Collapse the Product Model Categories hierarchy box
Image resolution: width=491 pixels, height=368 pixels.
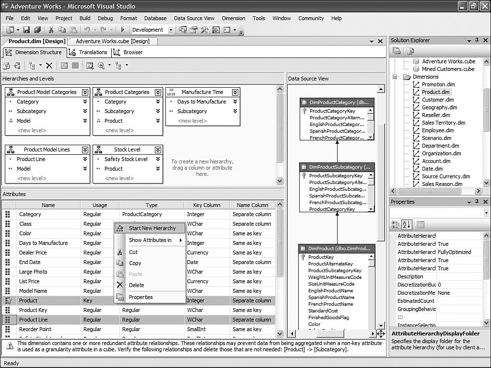click(85, 92)
